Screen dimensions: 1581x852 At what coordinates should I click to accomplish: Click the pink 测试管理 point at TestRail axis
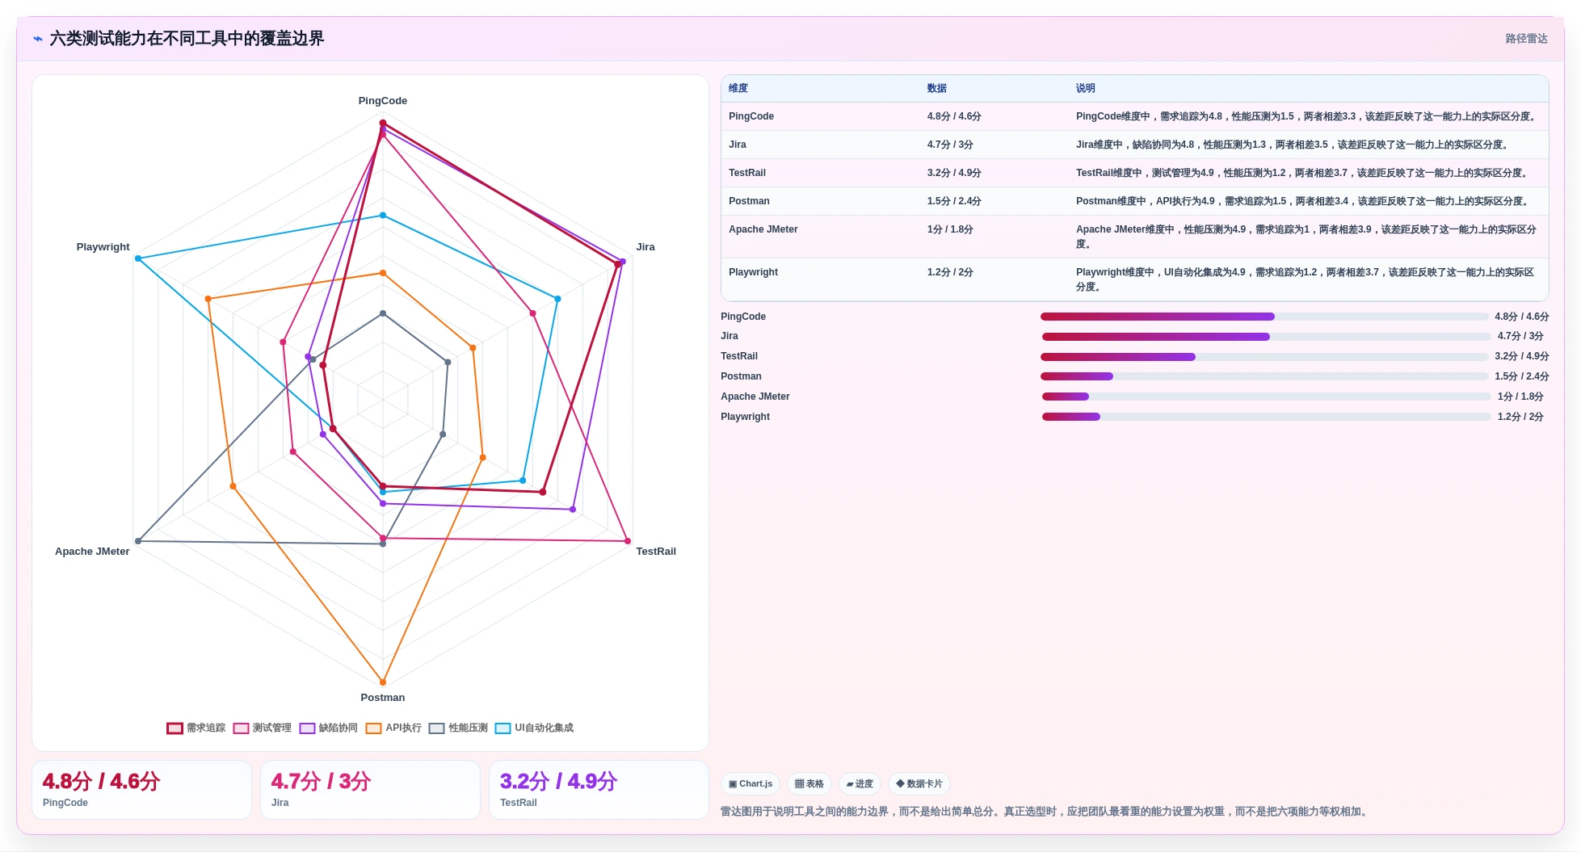[628, 541]
